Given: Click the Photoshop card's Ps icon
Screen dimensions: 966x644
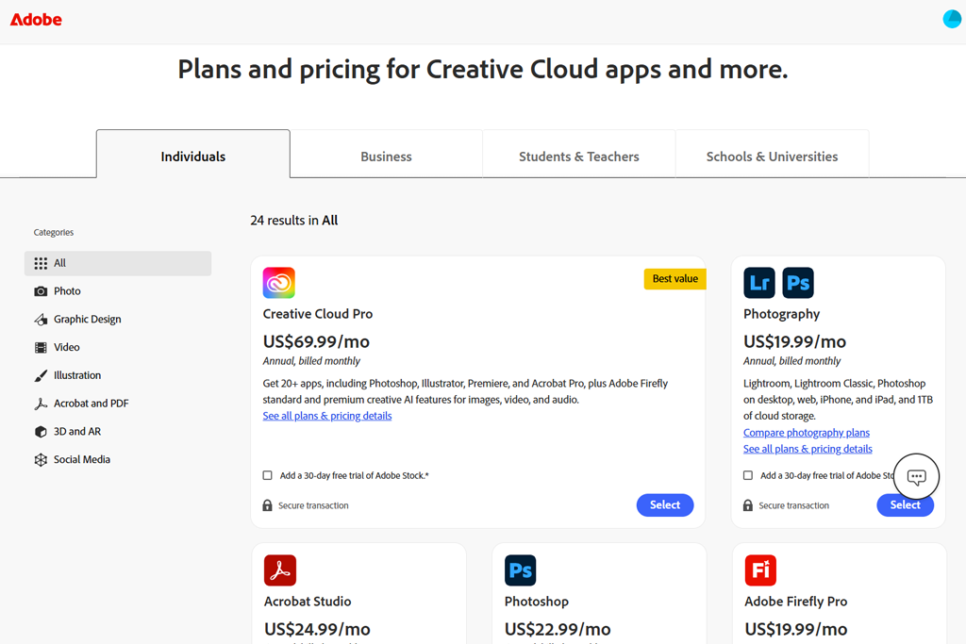Looking at the screenshot, I should click(x=521, y=570).
